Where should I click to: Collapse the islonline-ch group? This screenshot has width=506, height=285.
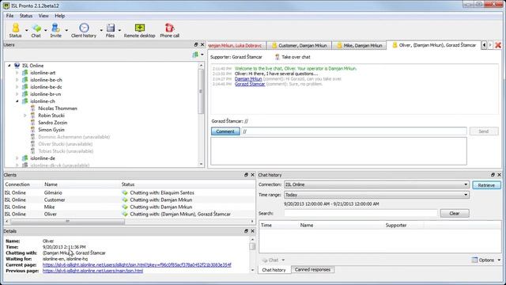tap(17, 101)
